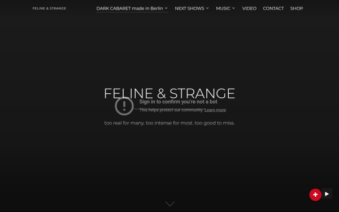339x212 pixels.
Task: Click the play arrow button beside plus
Action: tap(327, 194)
